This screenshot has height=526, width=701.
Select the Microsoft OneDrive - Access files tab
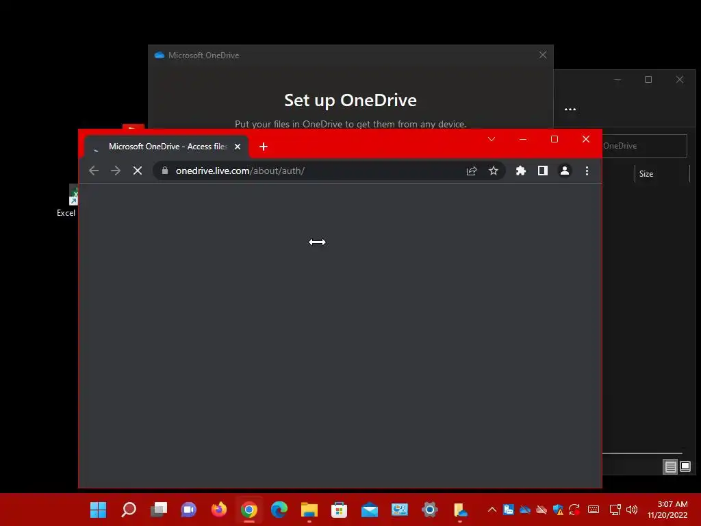click(166, 147)
